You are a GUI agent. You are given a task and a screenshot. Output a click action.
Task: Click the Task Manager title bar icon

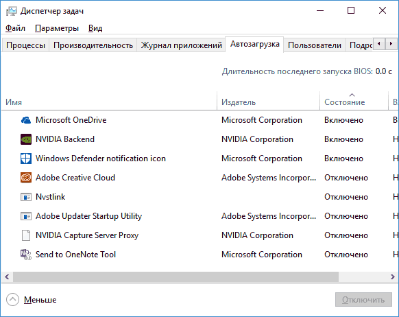12,11
